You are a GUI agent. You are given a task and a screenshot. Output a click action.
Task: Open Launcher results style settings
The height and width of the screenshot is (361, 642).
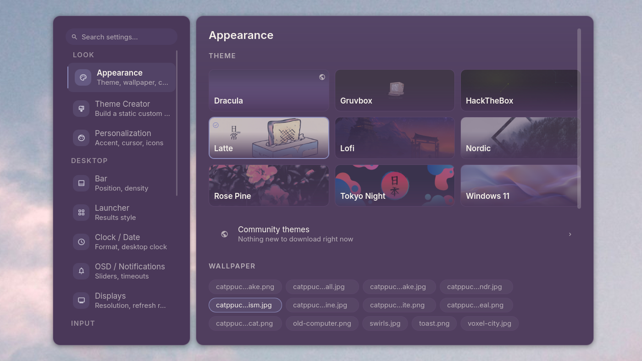122,213
